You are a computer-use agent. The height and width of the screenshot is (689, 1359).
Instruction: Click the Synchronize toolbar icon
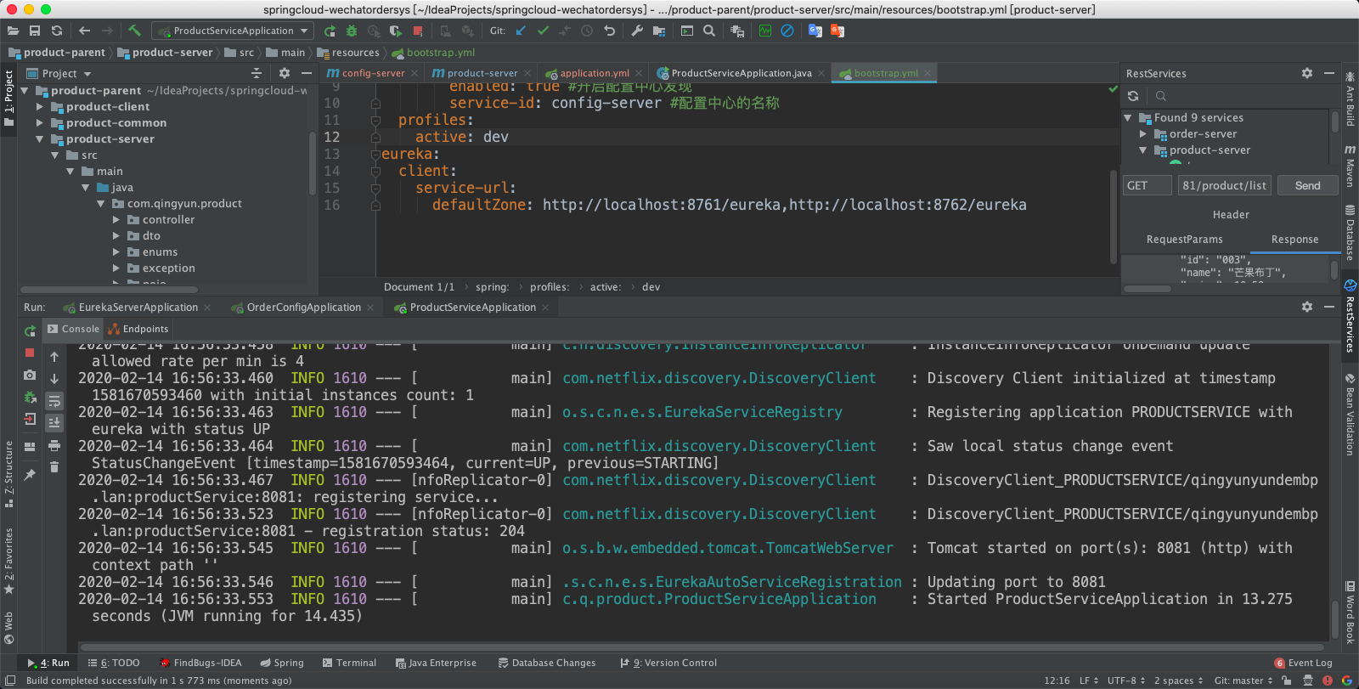click(57, 31)
